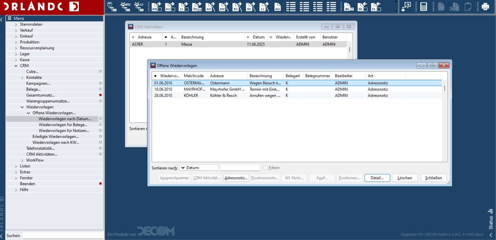
Task: Toggle favorite marker next to Kampagnen...
Action: (x=100, y=83)
